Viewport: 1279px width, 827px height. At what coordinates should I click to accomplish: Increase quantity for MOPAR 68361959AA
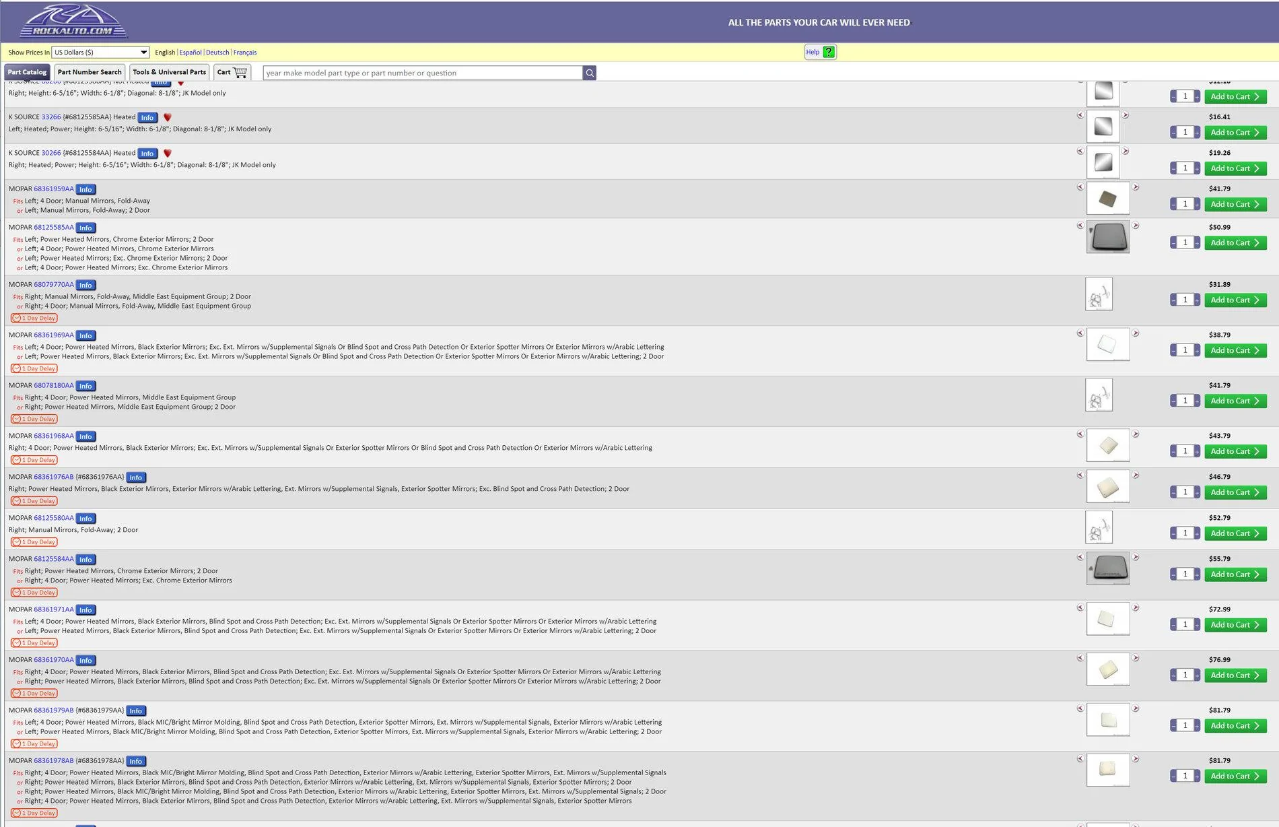[x=1197, y=204]
